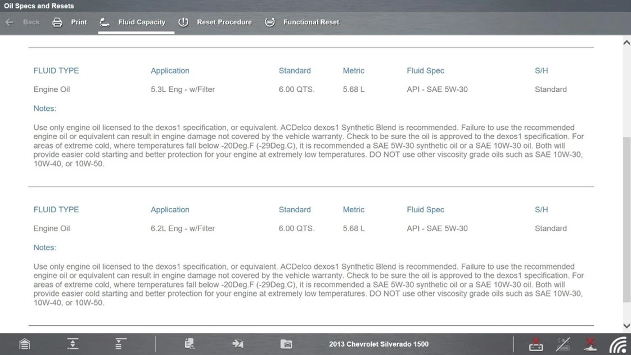Click the disconnected scan module icon with red X
Image resolution: width=631 pixels, height=355 pixels.
pyautogui.click(x=590, y=344)
